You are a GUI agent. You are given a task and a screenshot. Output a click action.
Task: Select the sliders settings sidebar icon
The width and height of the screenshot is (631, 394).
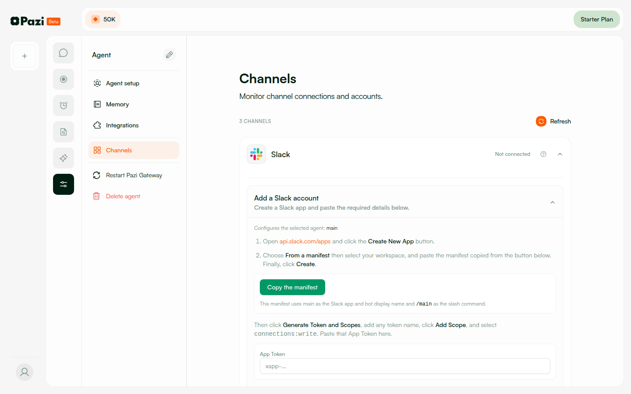(x=64, y=184)
